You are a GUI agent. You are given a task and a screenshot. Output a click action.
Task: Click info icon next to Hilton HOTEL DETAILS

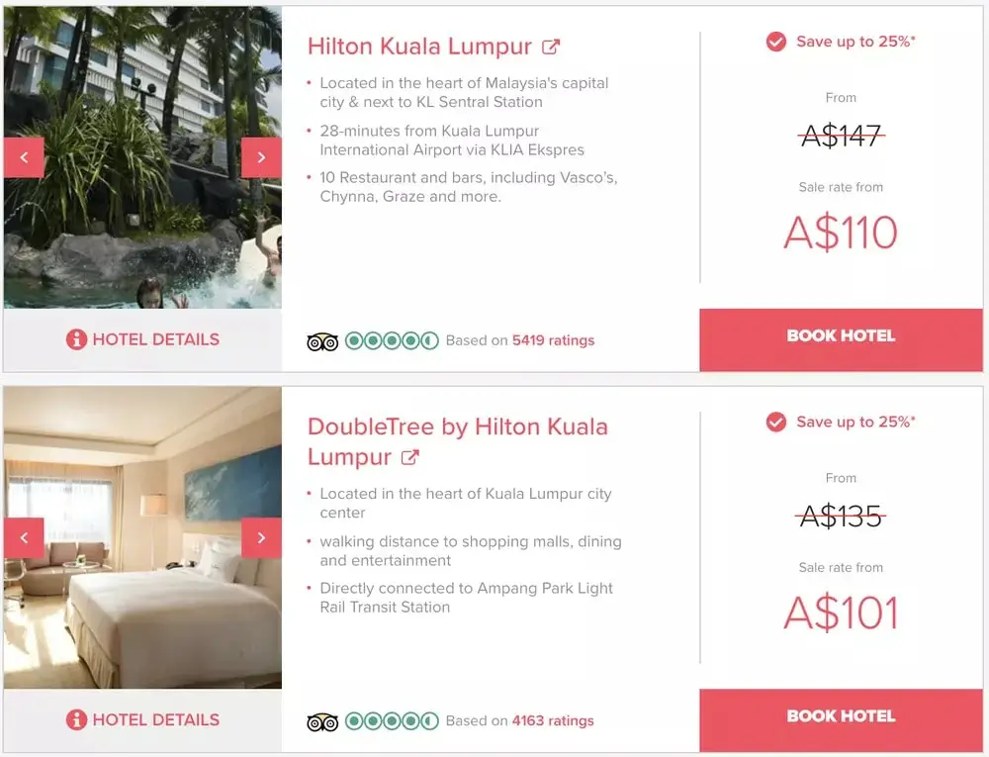point(76,339)
